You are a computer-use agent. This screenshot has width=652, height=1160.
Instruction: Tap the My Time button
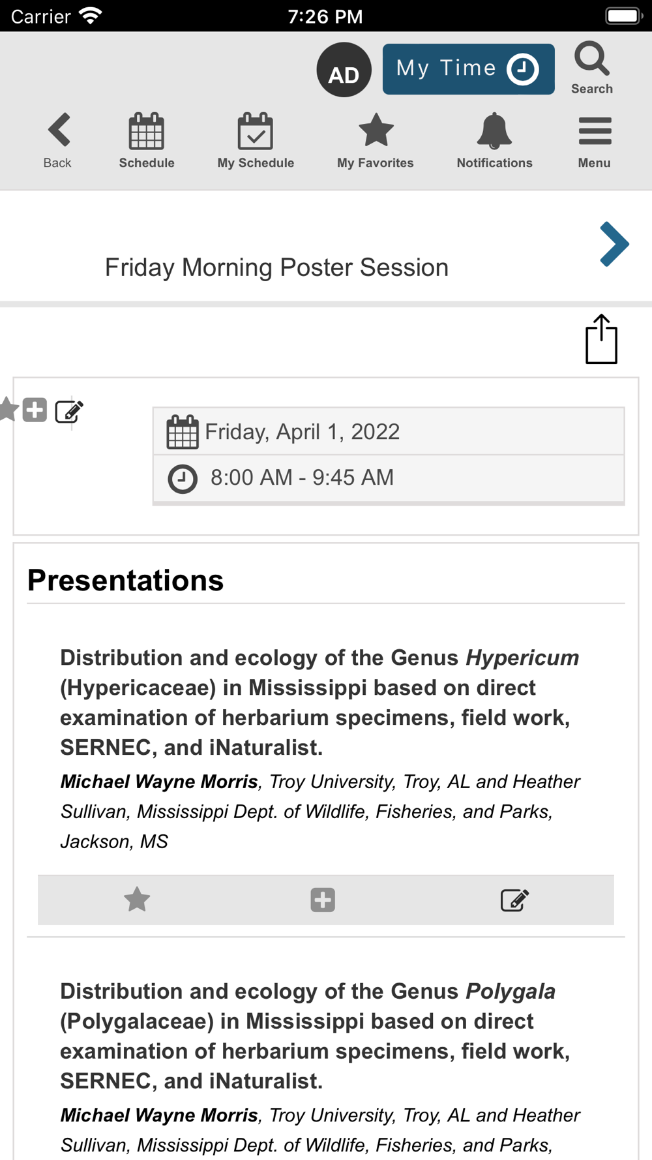click(468, 69)
